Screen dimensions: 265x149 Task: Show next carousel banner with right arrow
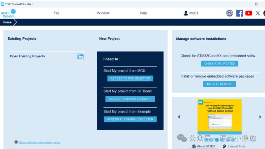pos(260,117)
